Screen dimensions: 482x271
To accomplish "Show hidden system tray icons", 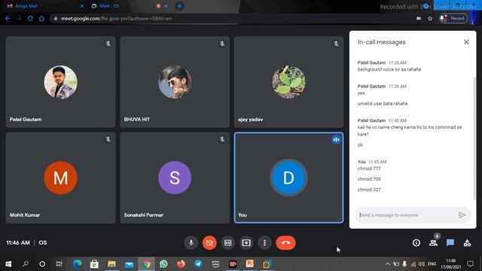I will pyautogui.click(x=388, y=264).
